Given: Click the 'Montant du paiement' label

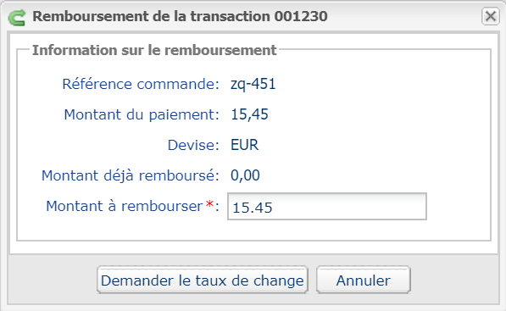Looking at the screenshot, I should click(x=142, y=114).
